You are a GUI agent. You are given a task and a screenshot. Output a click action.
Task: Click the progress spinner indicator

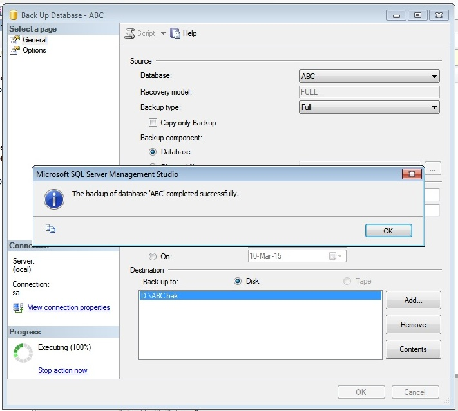pyautogui.click(x=23, y=353)
